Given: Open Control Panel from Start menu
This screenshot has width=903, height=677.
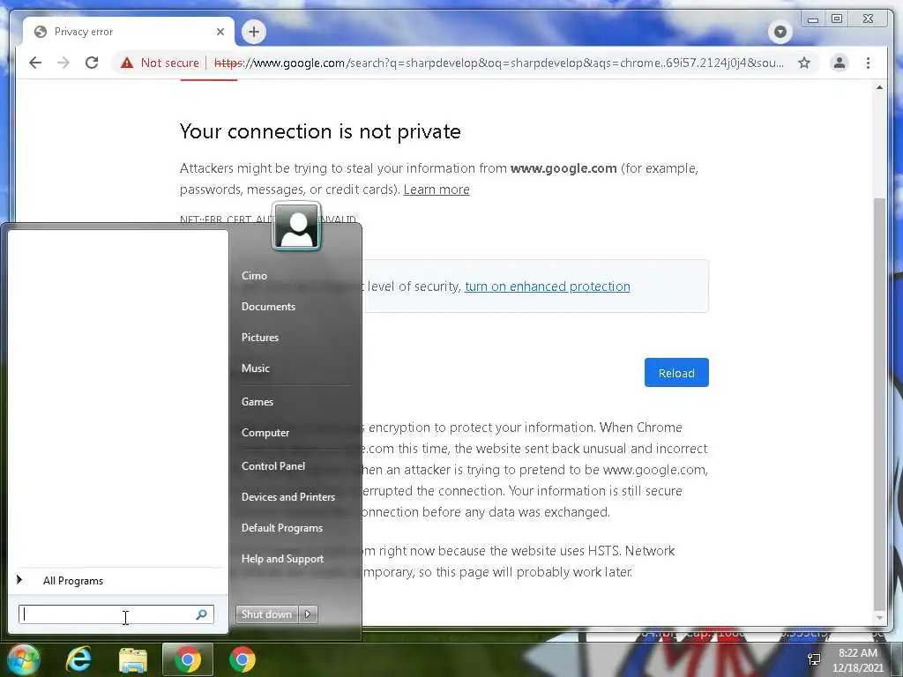Looking at the screenshot, I should (x=273, y=466).
